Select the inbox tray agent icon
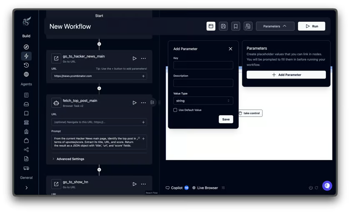This screenshot has height=213, width=350. 26,104
